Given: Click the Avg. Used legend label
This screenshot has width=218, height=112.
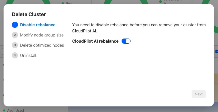Looking at the screenshot, I should tap(15, 110).
